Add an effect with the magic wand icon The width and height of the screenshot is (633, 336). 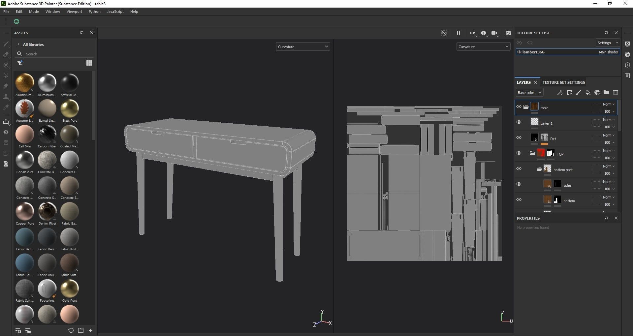pyautogui.click(x=560, y=93)
